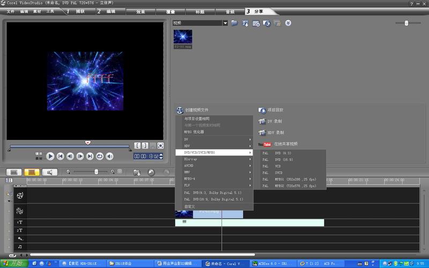Adjust the library thumbnail size slider
This screenshot has height=268, width=429.
[x=406, y=23]
